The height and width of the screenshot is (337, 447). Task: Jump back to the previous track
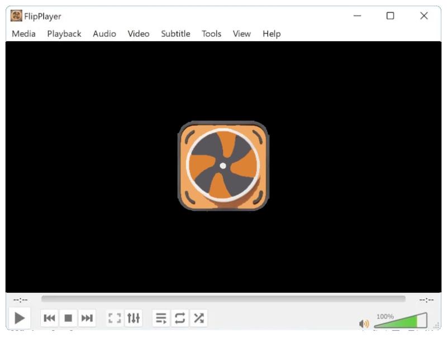(x=49, y=317)
